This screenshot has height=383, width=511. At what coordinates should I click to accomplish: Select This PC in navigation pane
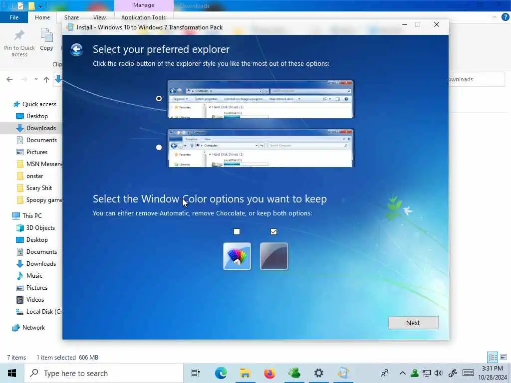tap(27, 215)
